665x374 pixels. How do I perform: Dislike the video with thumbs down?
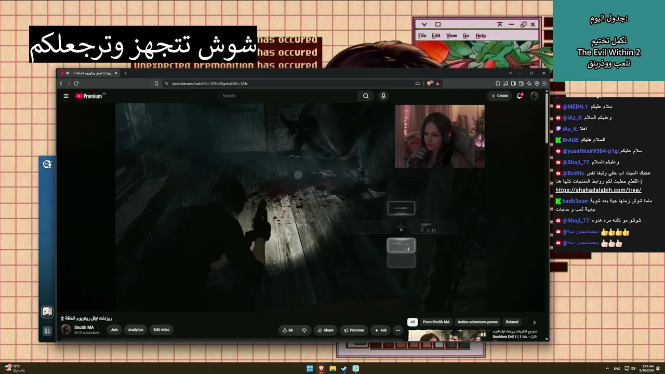click(304, 330)
